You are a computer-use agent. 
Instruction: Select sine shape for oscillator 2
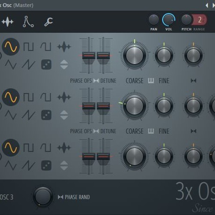[11, 97]
